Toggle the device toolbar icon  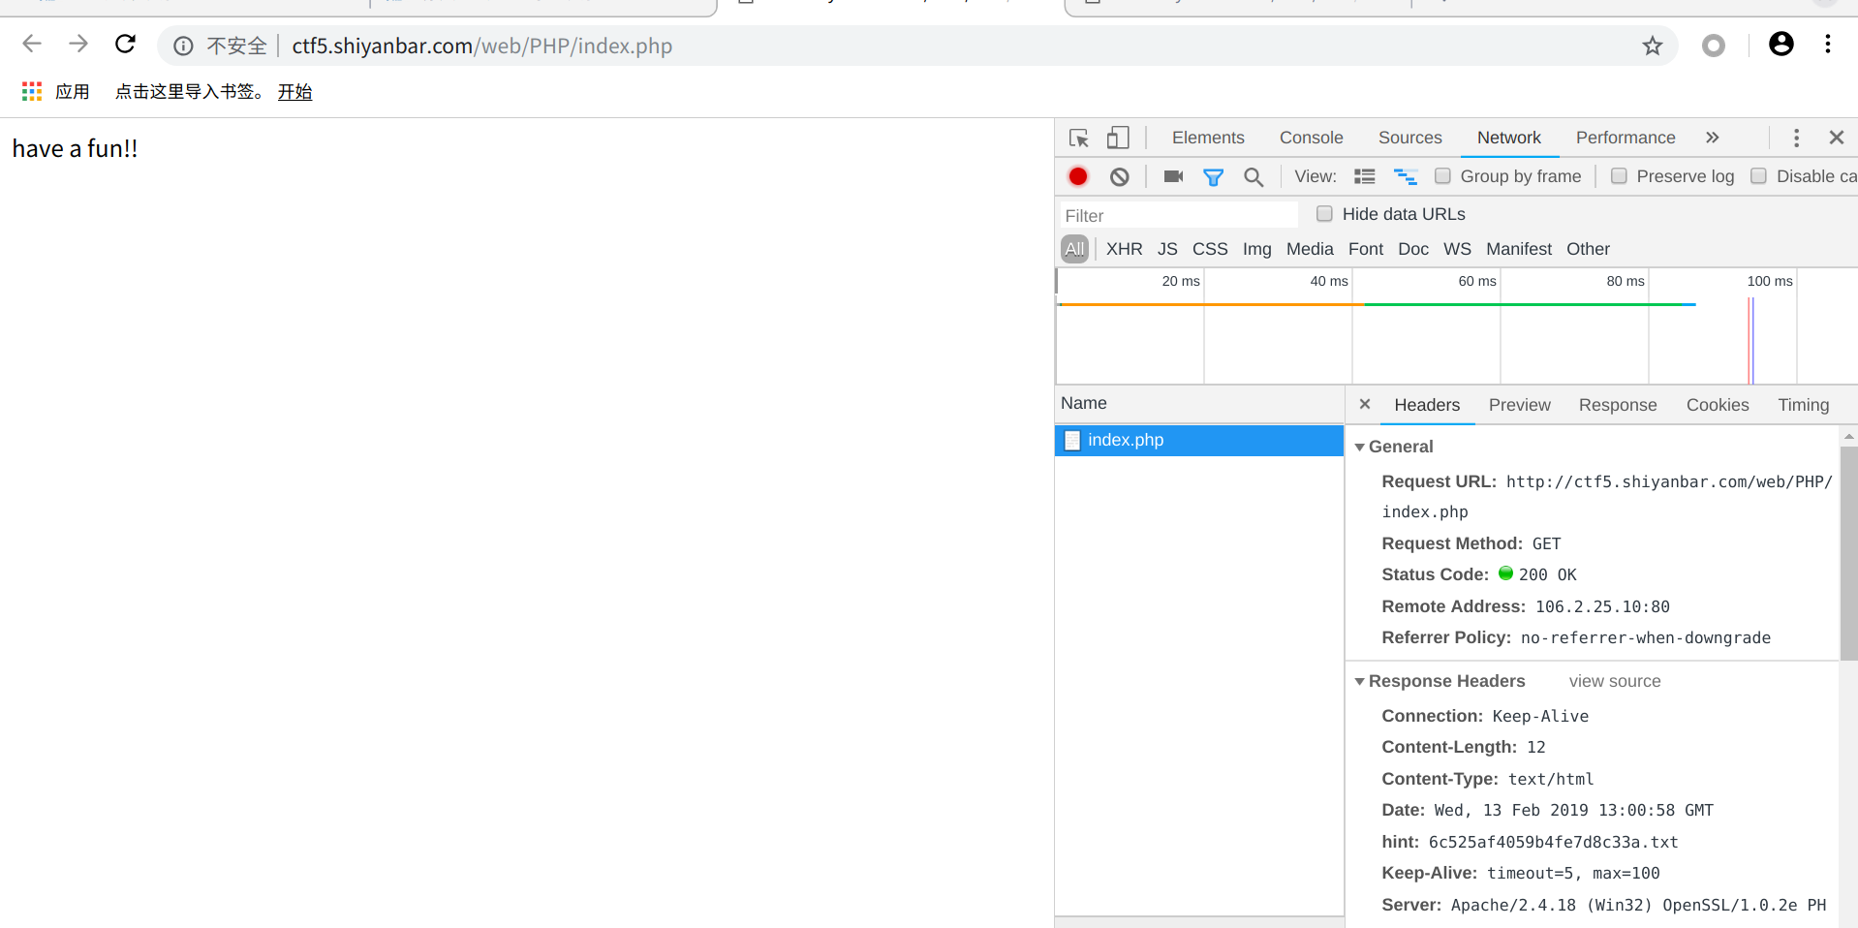tap(1118, 138)
